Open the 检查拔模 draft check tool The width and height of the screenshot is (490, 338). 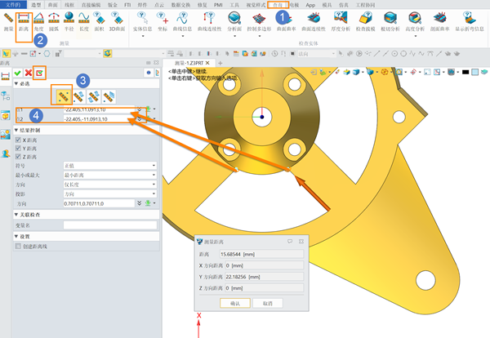pos(365,21)
